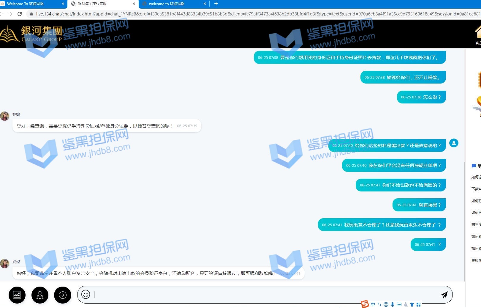Viewport: 481px width, 308px height.
Task: Open a new browser tab
Action: [x=216, y=4]
